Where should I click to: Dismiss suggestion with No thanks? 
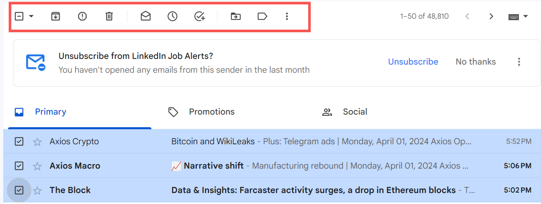476,62
